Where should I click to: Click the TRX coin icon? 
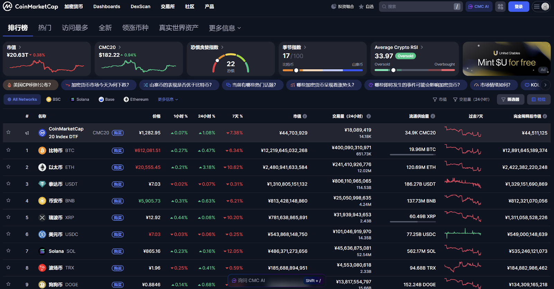(x=42, y=268)
